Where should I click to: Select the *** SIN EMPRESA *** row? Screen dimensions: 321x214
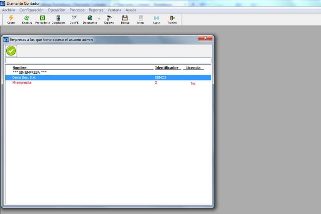coord(108,73)
